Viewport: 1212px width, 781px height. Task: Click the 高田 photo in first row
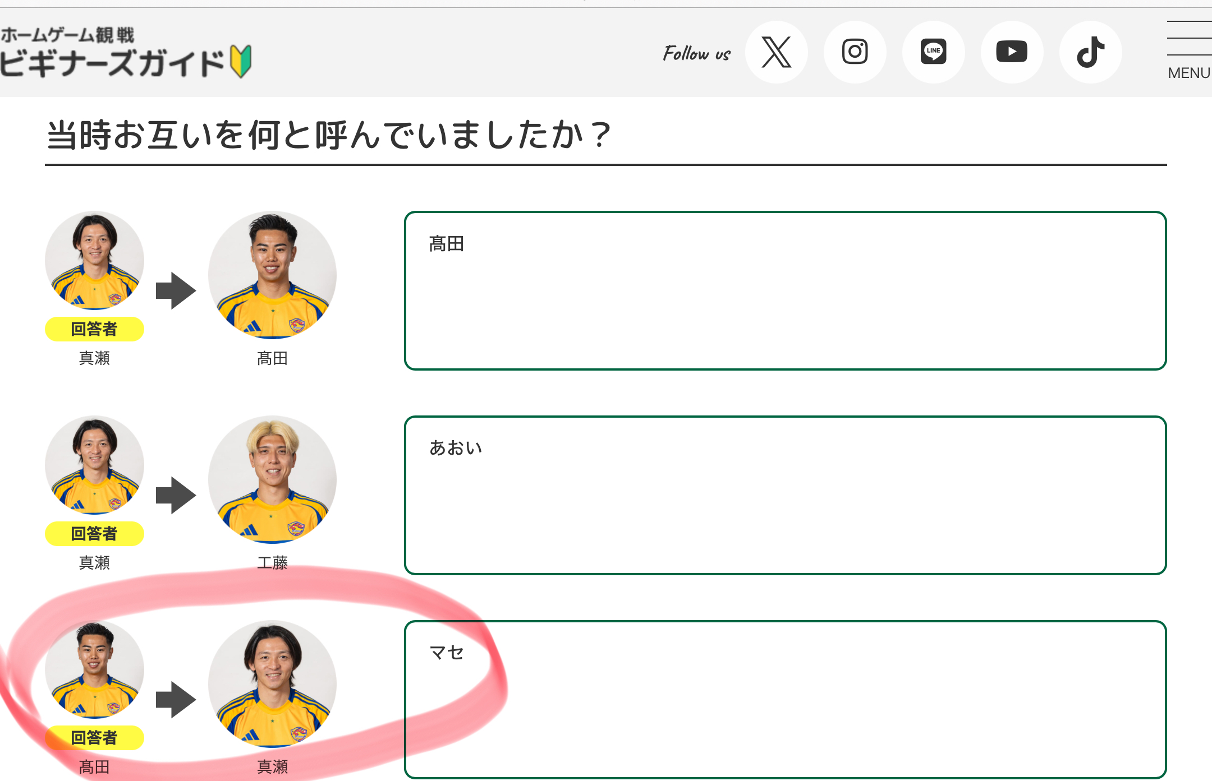(x=272, y=275)
